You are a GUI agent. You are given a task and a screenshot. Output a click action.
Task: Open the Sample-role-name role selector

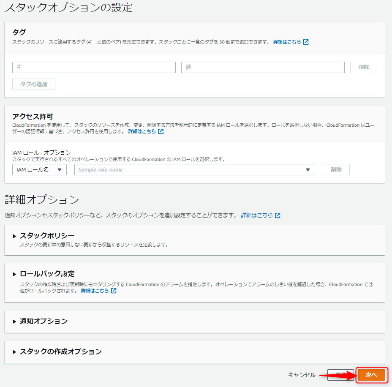click(194, 170)
